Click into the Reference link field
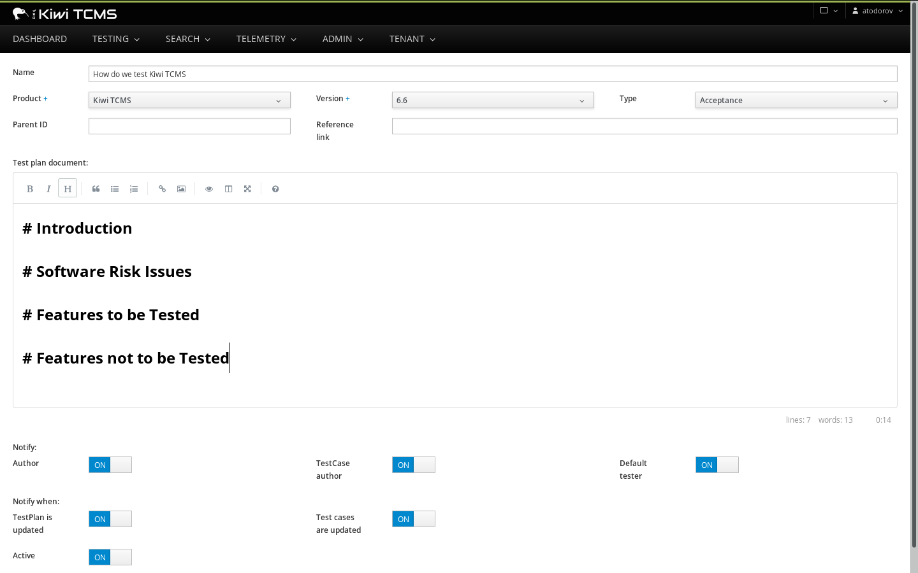918x573 pixels. [645, 126]
